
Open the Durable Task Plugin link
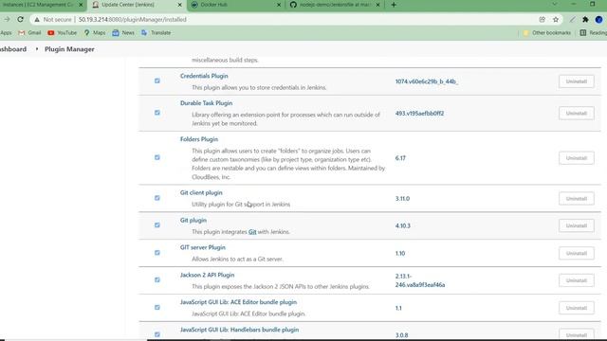tap(207, 103)
